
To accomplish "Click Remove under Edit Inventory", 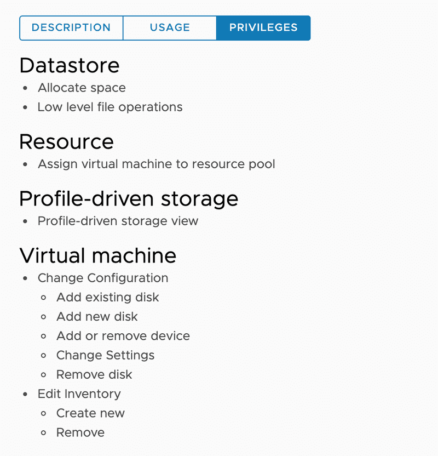I will pyautogui.click(x=80, y=432).
